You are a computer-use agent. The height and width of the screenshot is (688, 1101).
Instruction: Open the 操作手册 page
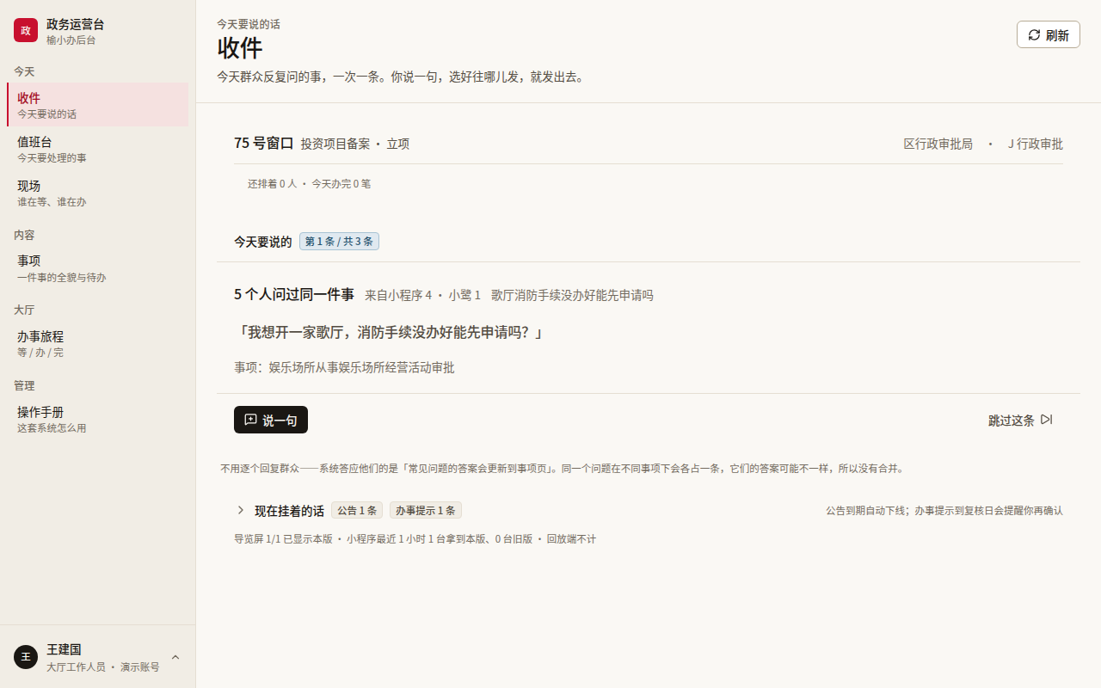(98, 419)
